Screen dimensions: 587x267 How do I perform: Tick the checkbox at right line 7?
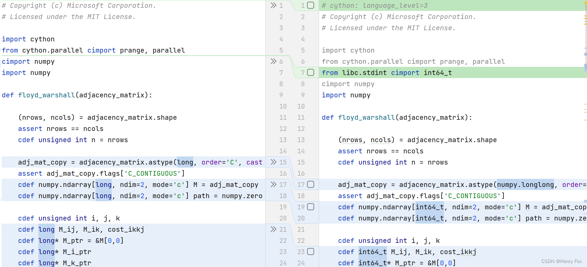tap(310, 72)
